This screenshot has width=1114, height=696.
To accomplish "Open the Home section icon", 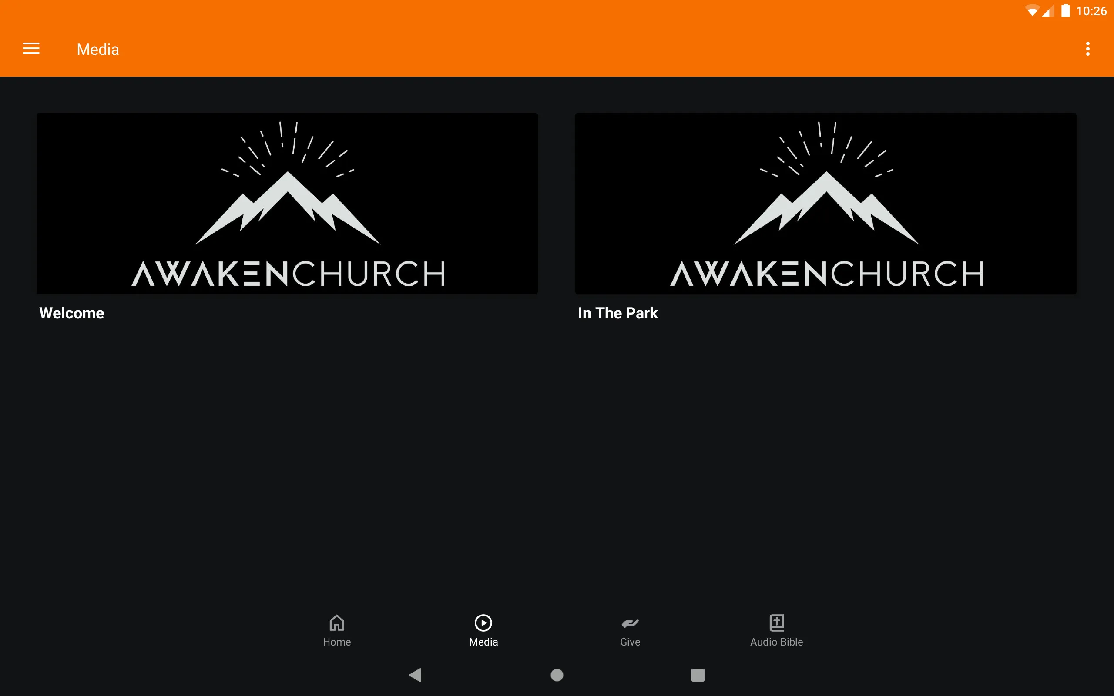I will coord(337,622).
